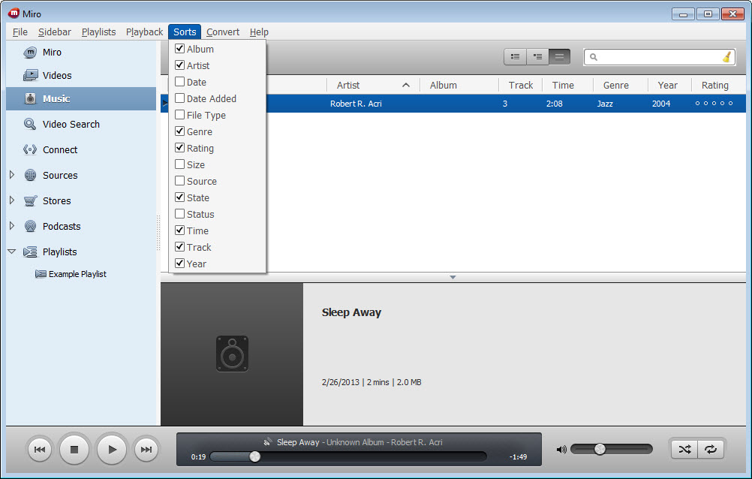The image size is (752, 479).
Task: Open the Playback menu
Action: tap(144, 32)
